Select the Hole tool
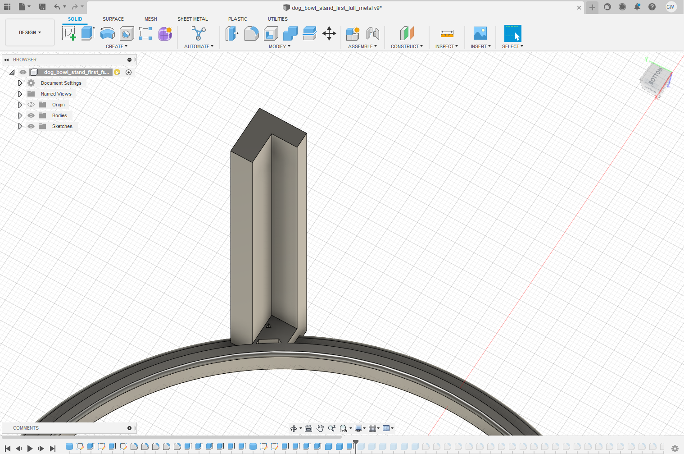The image size is (684, 454). [127, 33]
